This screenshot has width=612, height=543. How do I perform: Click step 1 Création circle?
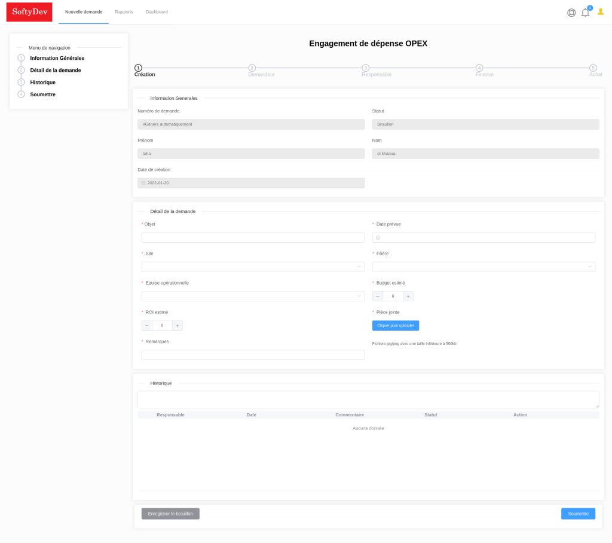[x=138, y=68]
